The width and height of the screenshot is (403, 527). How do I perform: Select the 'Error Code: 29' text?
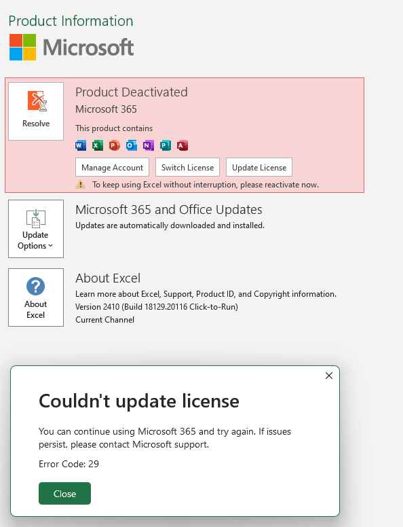pyautogui.click(x=69, y=464)
